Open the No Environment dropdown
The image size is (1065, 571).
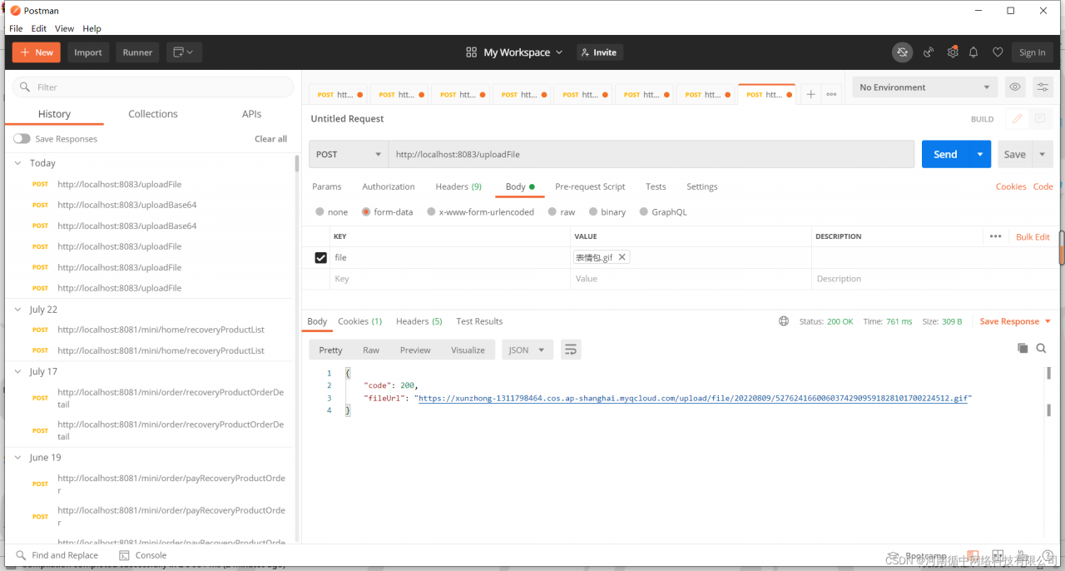tap(924, 87)
